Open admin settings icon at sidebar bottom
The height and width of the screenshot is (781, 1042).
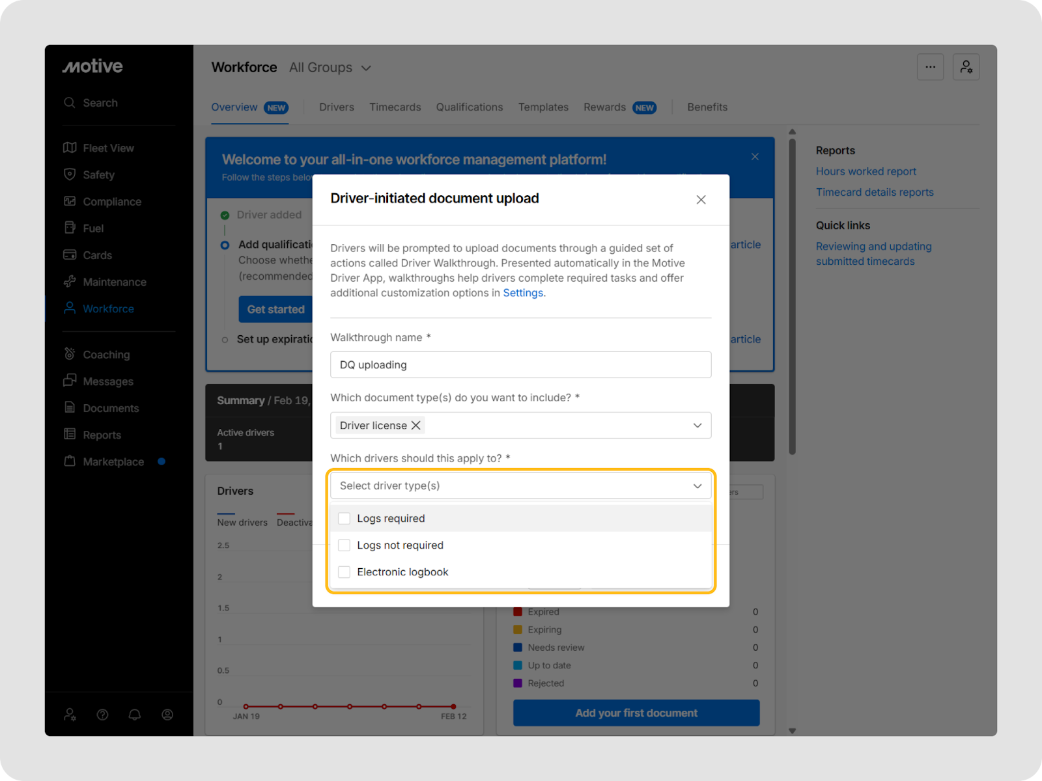[x=70, y=715]
